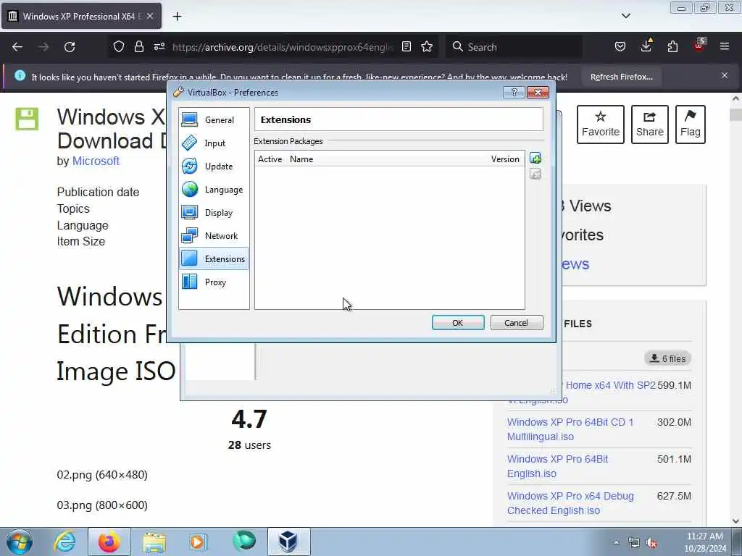The width and height of the screenshot is (742, 556).
Task: Open the Windows Start menu
Action: pos(19,542)
